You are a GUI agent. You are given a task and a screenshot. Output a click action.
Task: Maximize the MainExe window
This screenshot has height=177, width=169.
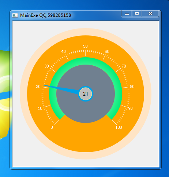(x=137, y=14)
